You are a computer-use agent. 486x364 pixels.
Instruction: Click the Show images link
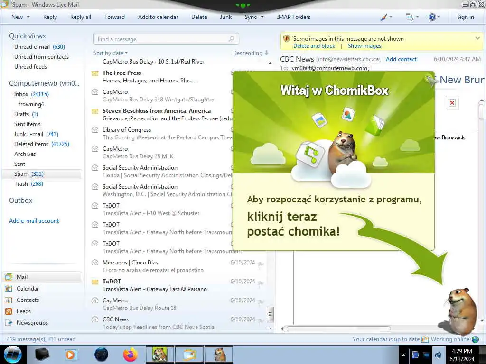(364, 46)
